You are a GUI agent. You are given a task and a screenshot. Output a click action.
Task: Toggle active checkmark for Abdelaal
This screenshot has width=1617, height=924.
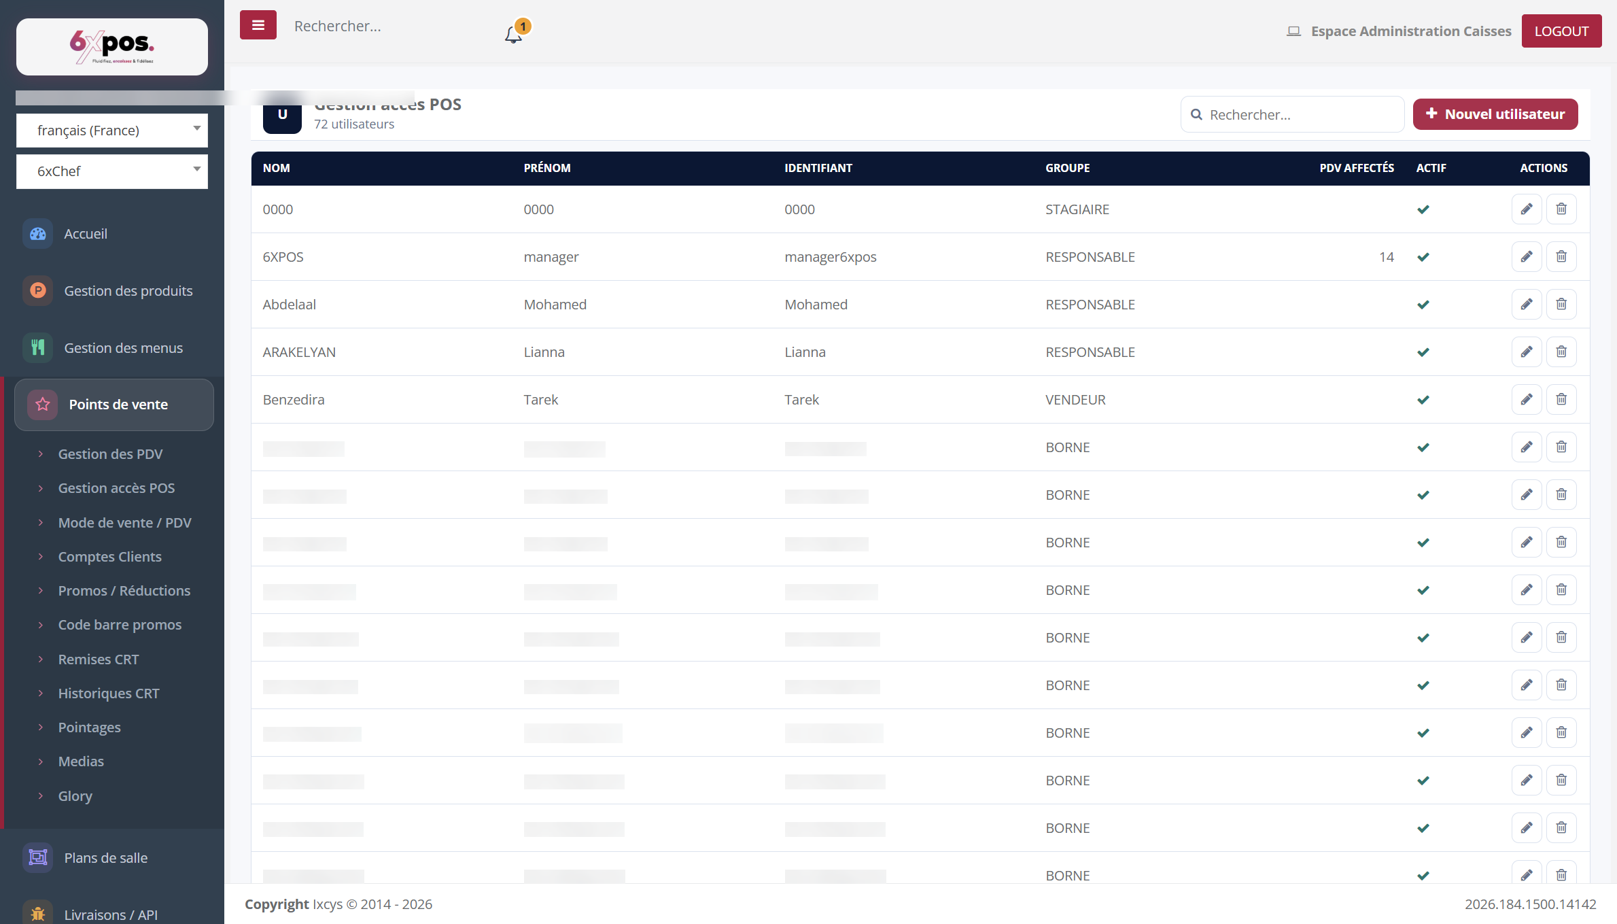1423,305
